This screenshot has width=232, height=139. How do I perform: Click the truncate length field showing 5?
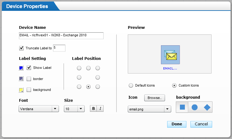[59, 48]
